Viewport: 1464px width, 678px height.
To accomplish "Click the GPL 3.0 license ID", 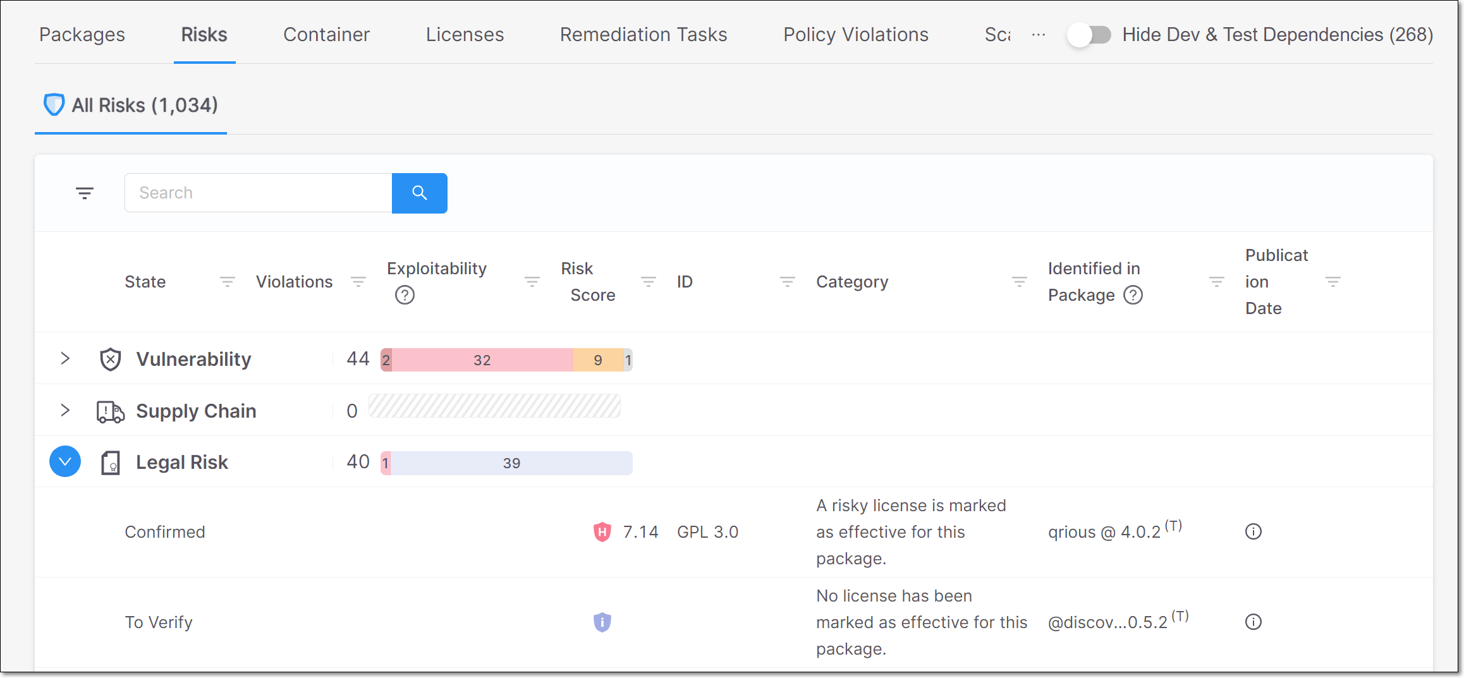I will (708, 532).
